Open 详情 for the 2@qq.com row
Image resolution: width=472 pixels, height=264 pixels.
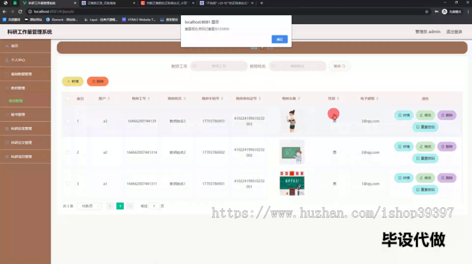(x=404, y=146)
